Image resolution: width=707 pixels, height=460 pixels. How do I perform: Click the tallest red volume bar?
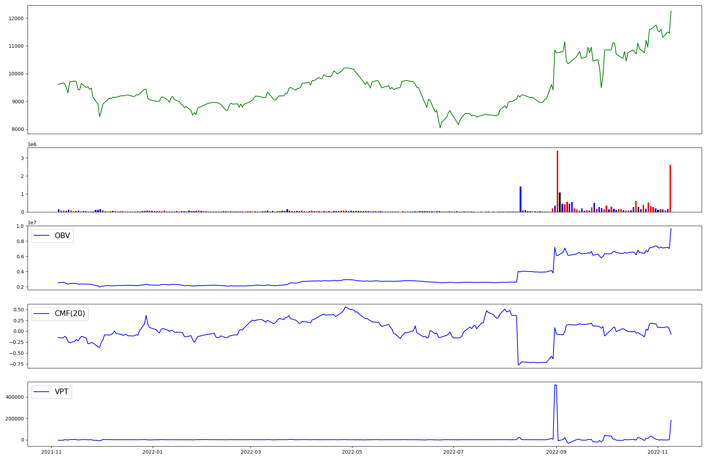coord(557,181)
